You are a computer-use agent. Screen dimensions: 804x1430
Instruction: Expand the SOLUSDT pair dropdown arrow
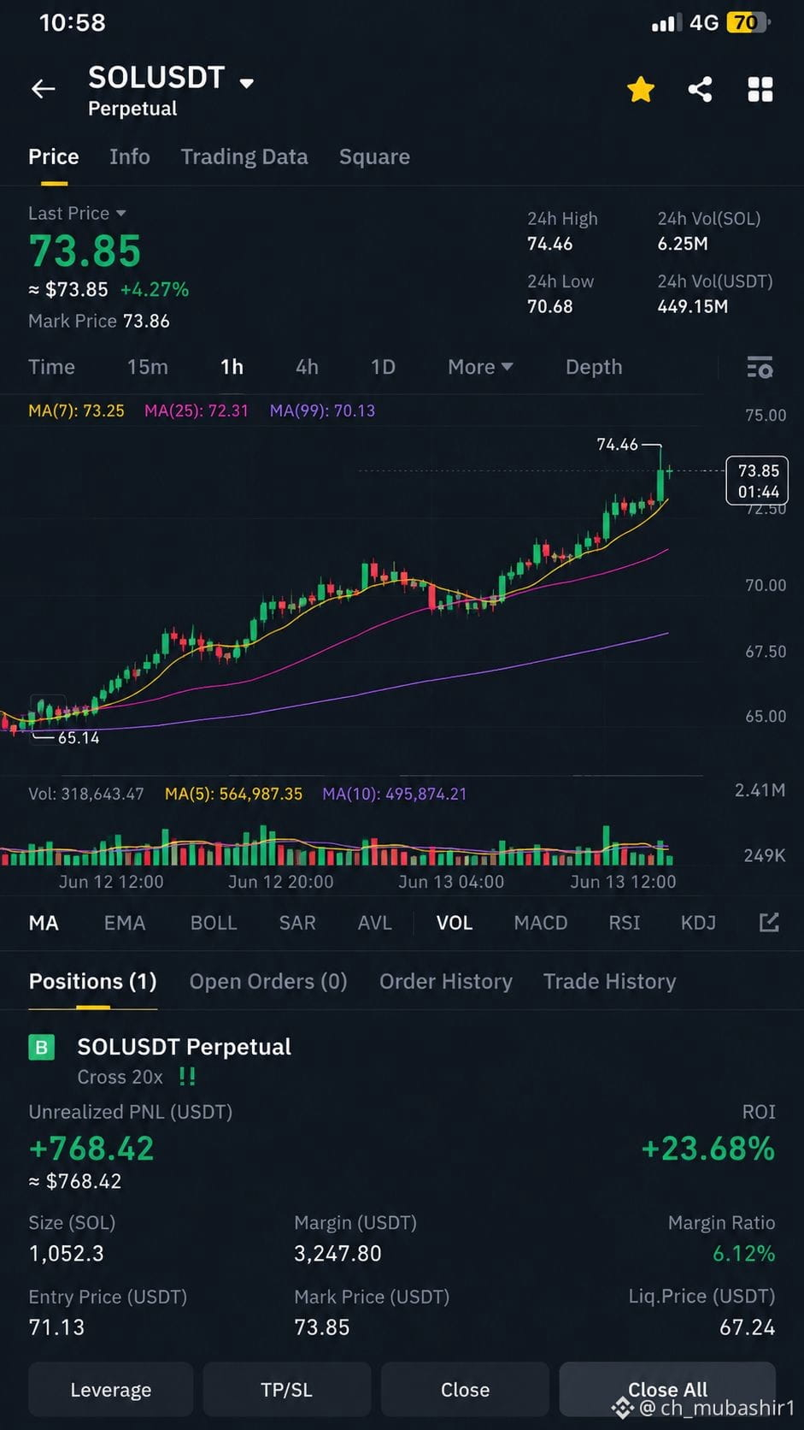tap(247, 83)
